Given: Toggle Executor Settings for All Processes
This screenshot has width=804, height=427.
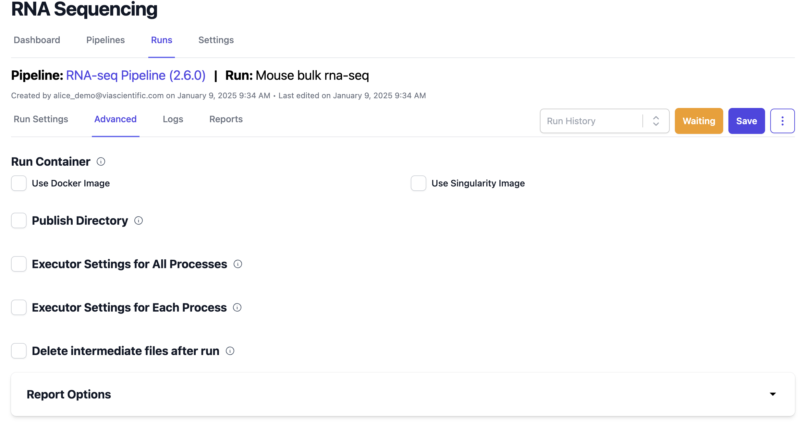Looking at the screenshot, I should point(19,264).
